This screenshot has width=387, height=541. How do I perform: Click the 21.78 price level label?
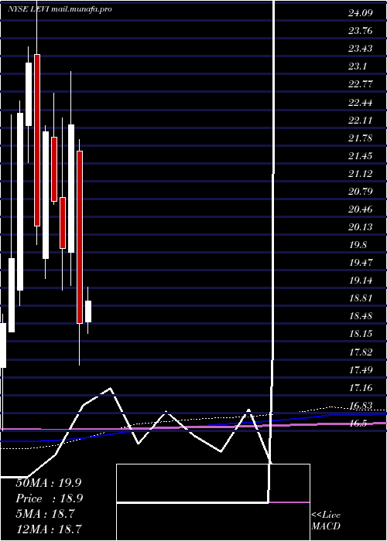pos(361,138)
